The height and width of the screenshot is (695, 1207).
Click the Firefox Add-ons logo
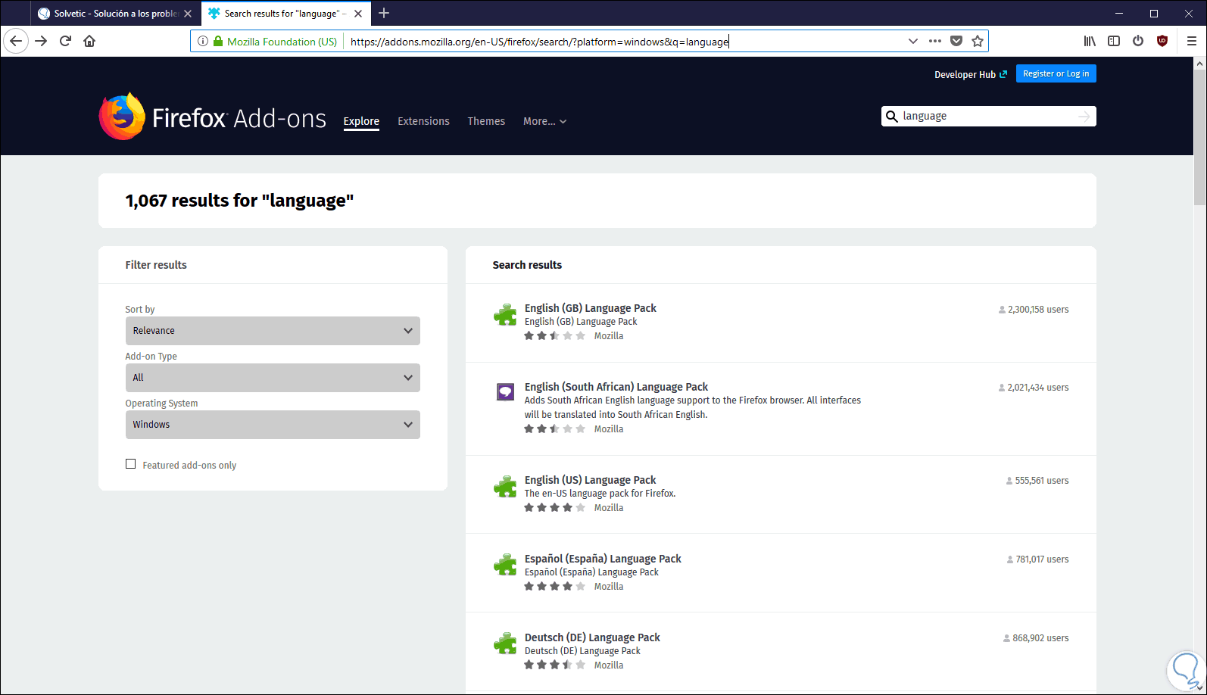pos(213,117)
